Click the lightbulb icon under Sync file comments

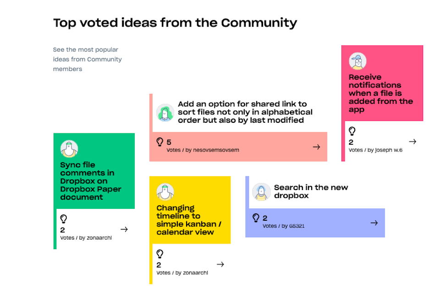(x=64, y=219)
